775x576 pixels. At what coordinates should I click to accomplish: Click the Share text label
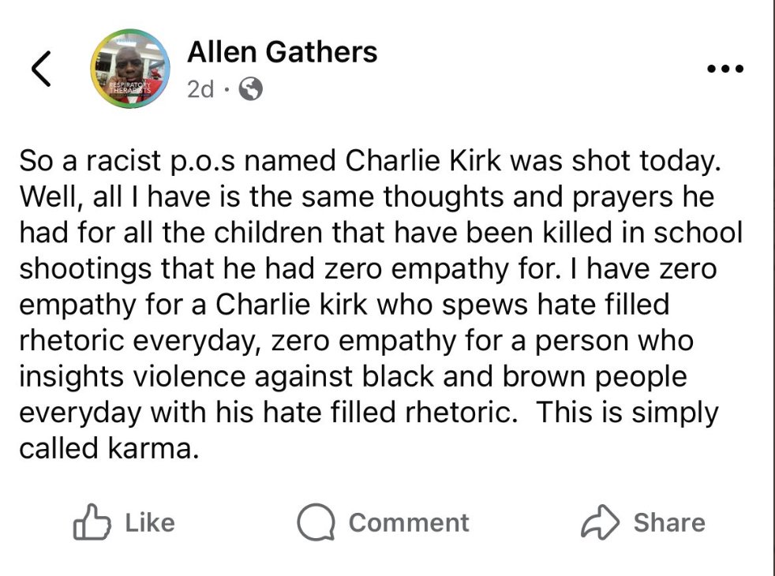coord(669,522)
